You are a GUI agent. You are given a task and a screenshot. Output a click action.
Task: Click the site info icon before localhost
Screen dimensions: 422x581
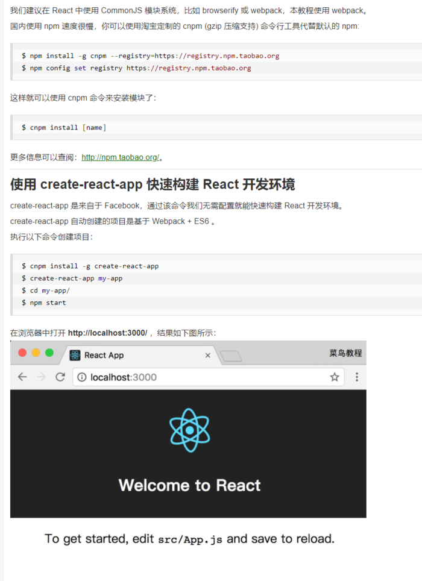(x=81, y=377)
